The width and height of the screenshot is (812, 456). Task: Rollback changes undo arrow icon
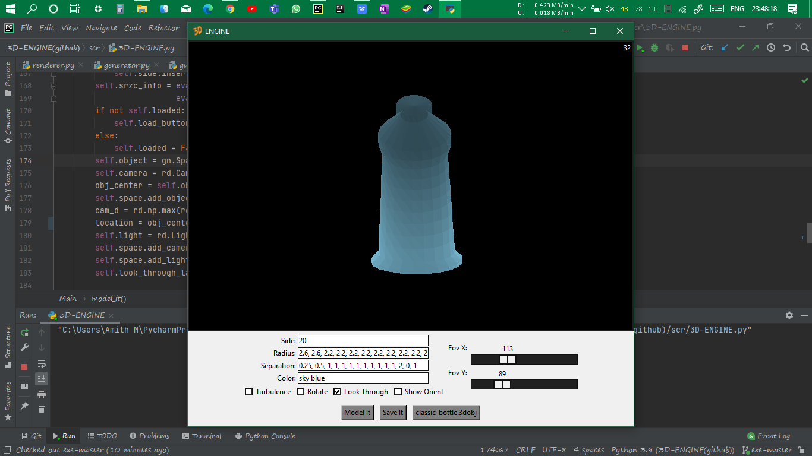[x=787, y=47]
